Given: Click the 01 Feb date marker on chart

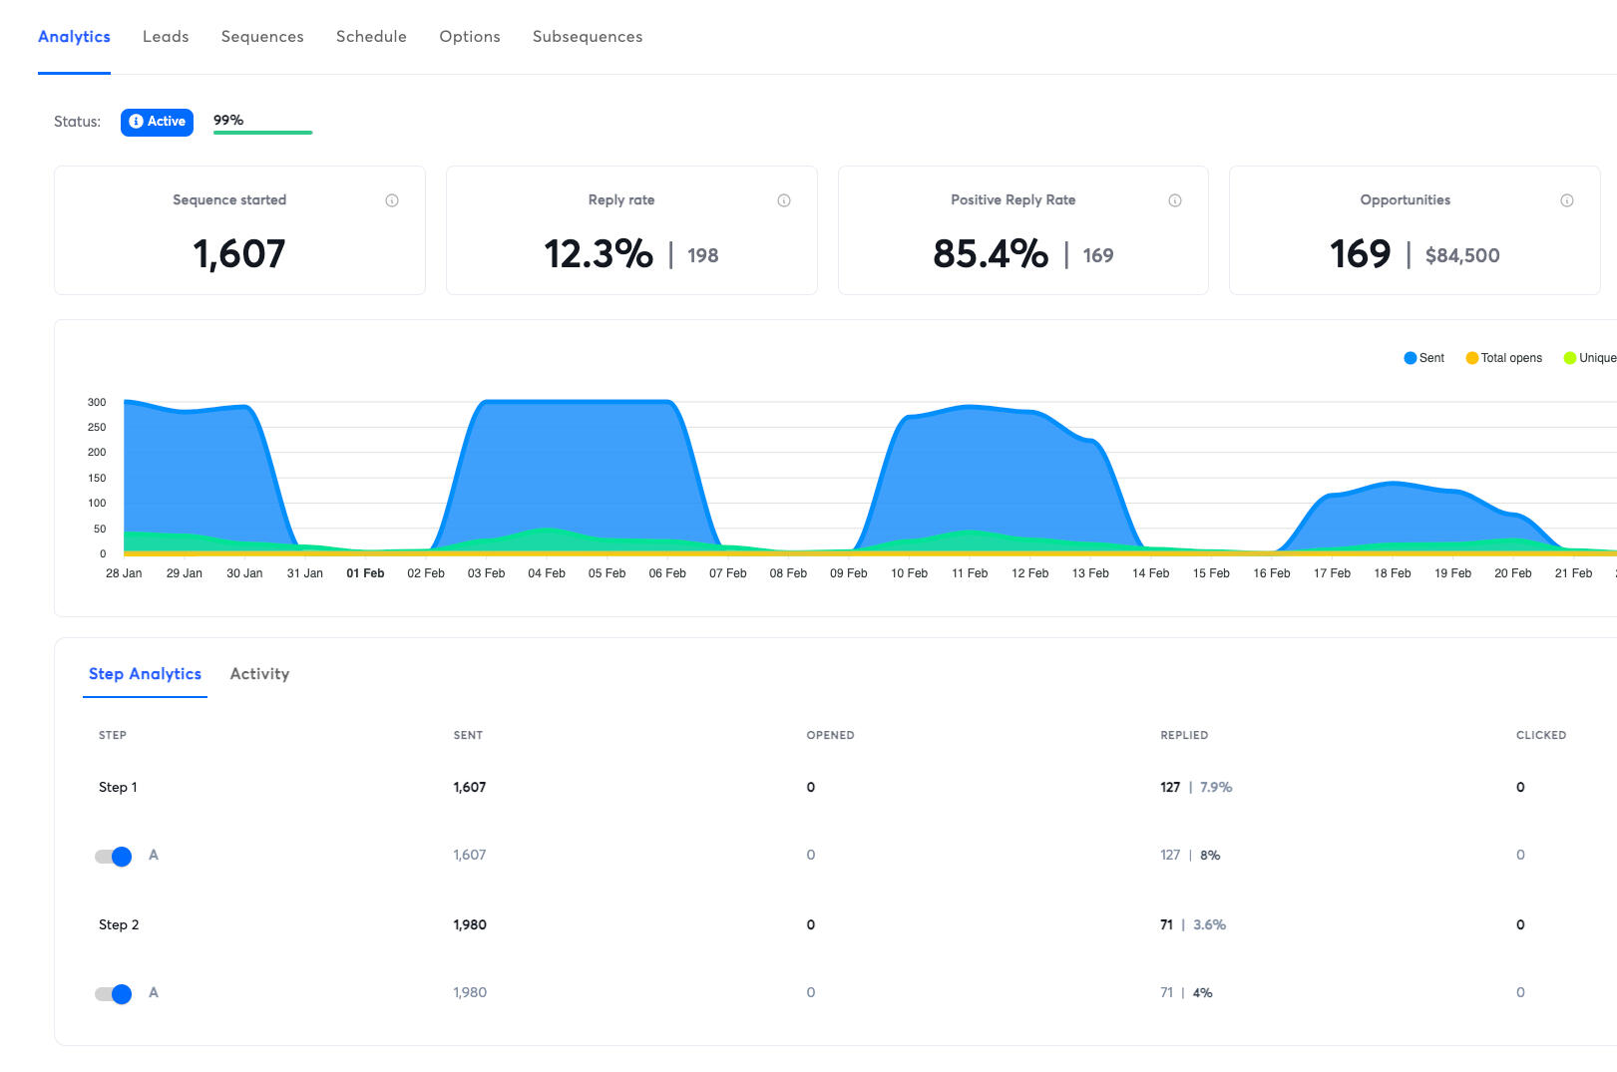Looking at the screenshot, I should 365,573.
